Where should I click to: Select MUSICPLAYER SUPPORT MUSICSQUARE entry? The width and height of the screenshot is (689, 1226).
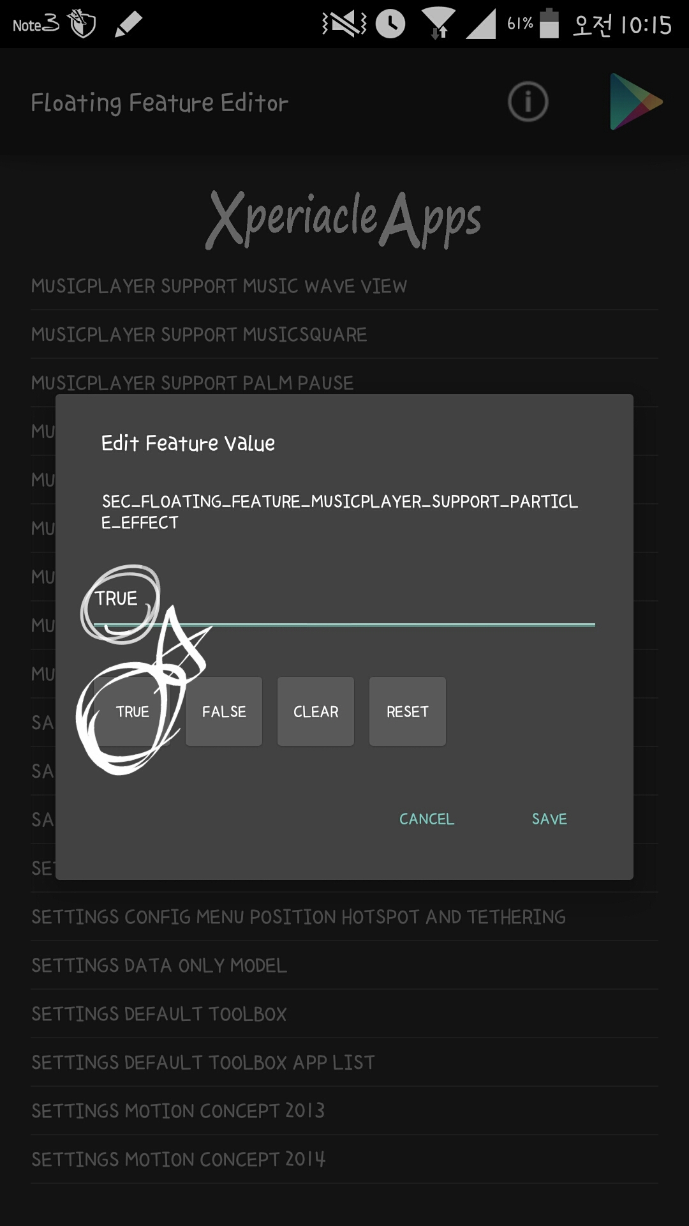(x=199, y=335)
